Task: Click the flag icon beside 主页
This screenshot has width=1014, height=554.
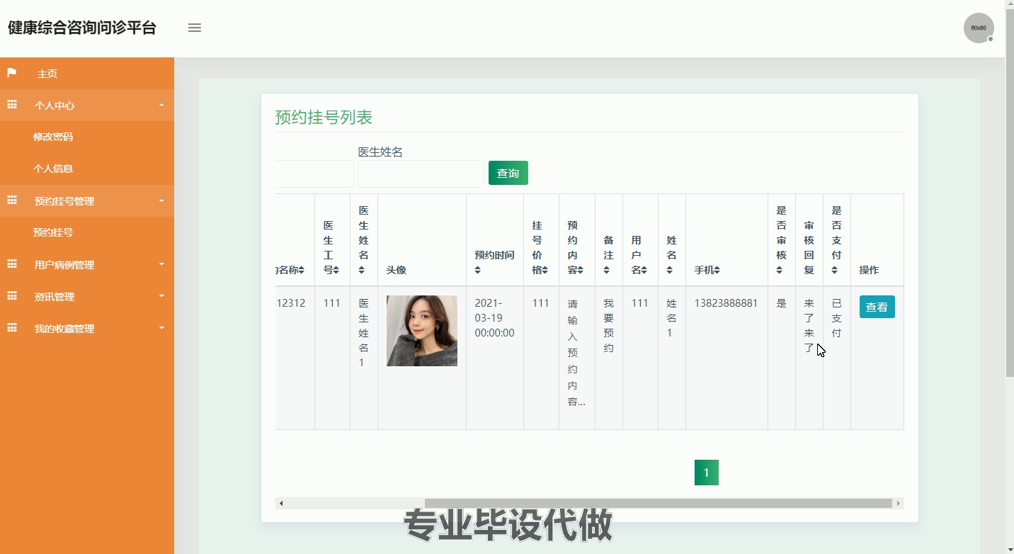Action: pyautogui.click(x=11, y=73)
